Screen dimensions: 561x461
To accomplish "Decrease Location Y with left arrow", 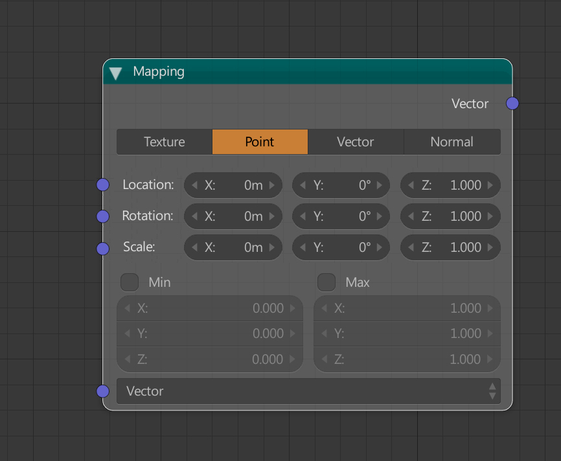I will click(x=303, y=185).
